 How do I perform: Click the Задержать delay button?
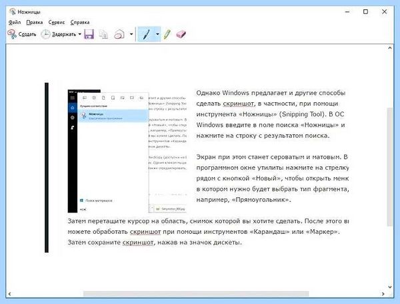tap(59, 34)
